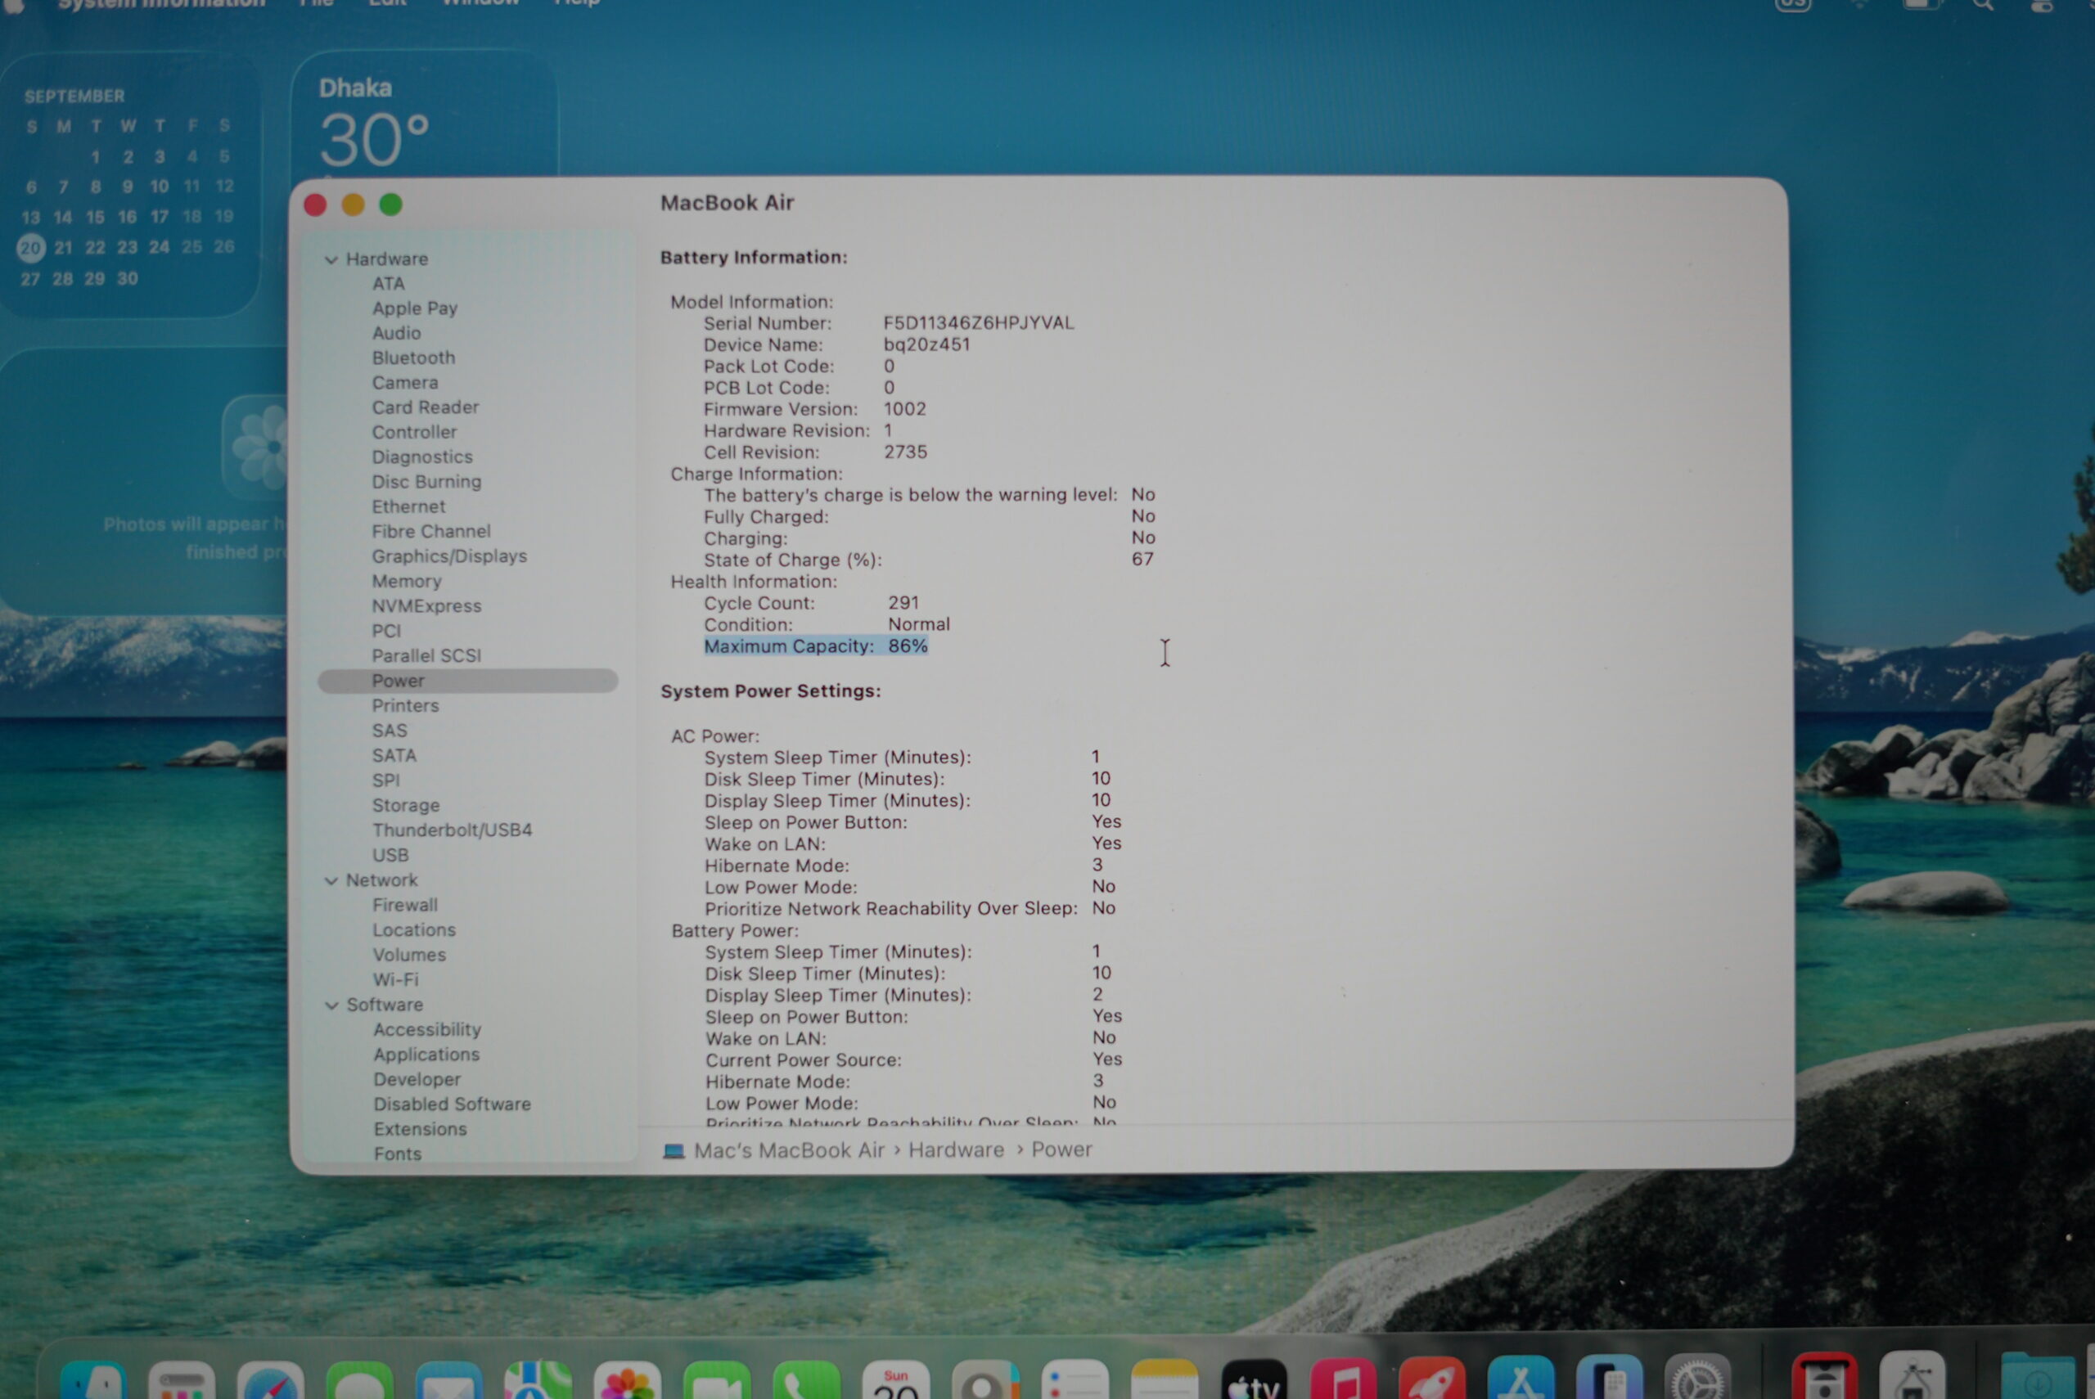Click the Condition value Normal
The width and height of the screenshot is (2095, 1399).
pos(919,624)
